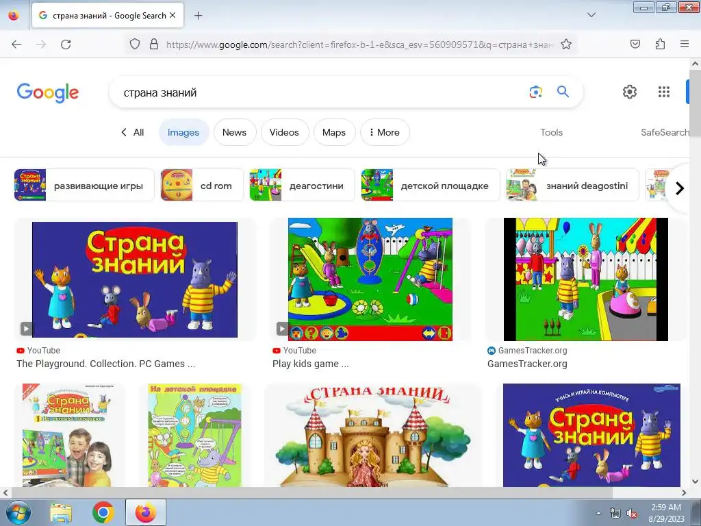Image resolution: width=701 pixels, height=526 pixels.
Task: Show more filter chips with right chevron
Action: tap(680, 188)
